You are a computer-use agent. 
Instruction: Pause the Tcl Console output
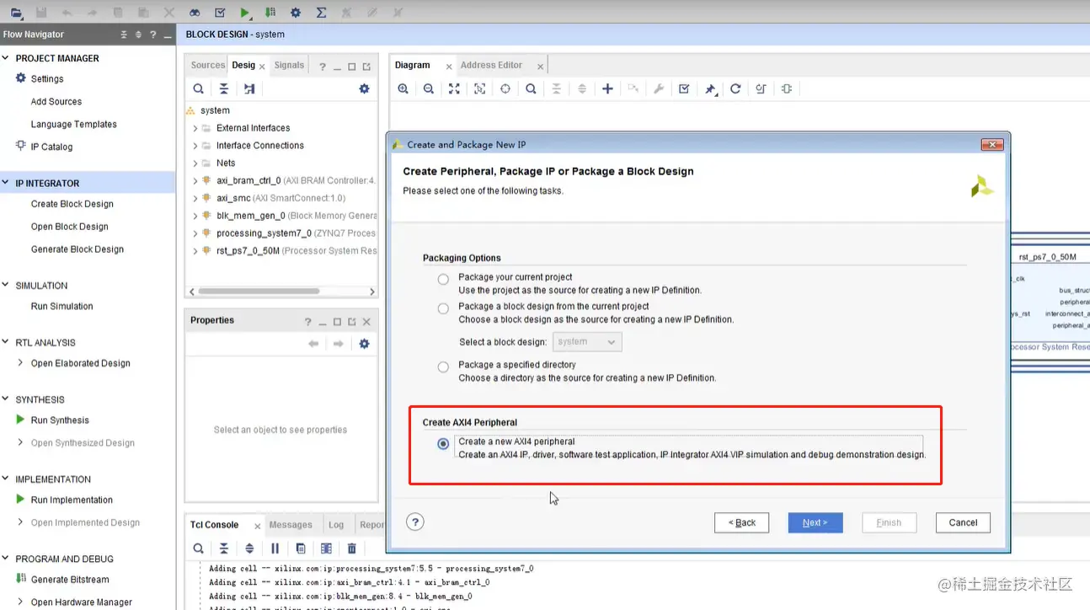pyautogui.click(x=275, y=548)
